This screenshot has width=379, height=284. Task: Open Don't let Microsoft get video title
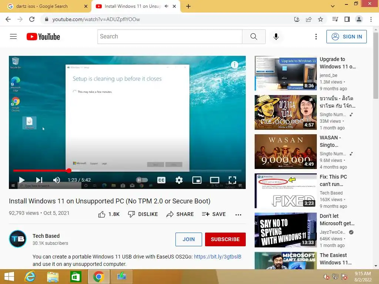[337, 220]
